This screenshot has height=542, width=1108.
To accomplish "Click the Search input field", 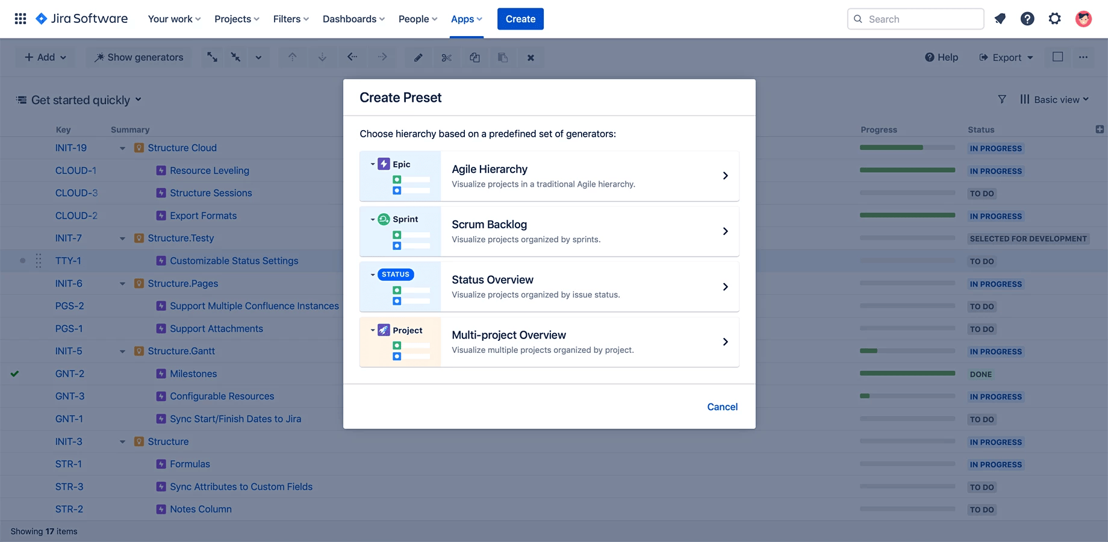I will coord(915,19).
